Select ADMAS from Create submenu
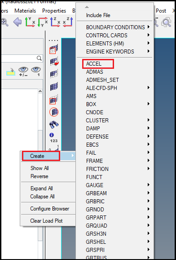The image size is (176, 260). pos(95,72)
